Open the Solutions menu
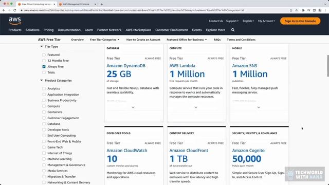The height and width of the screenshot is (185, 329). tap(32, 30)
